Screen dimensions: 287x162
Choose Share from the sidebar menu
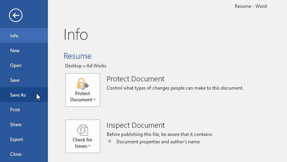coord(16,125)
